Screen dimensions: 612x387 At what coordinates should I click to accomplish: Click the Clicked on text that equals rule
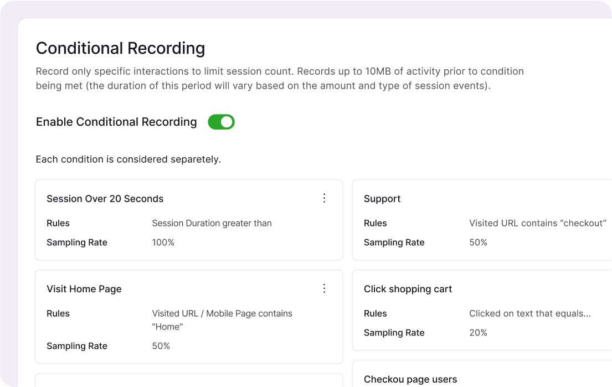point(530,313)
